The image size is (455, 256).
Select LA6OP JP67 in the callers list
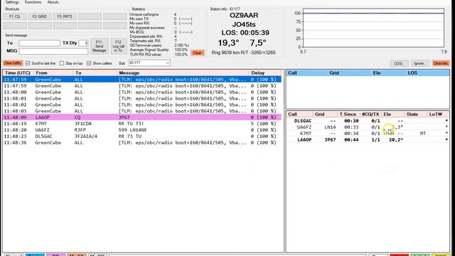point(368,140)
